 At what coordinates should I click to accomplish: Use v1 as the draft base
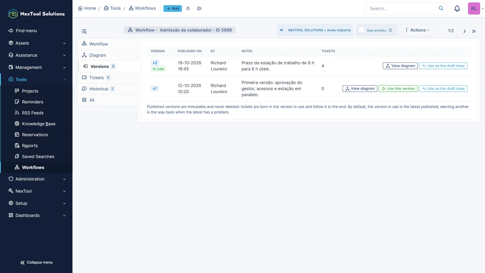click(x=443, y=89)
